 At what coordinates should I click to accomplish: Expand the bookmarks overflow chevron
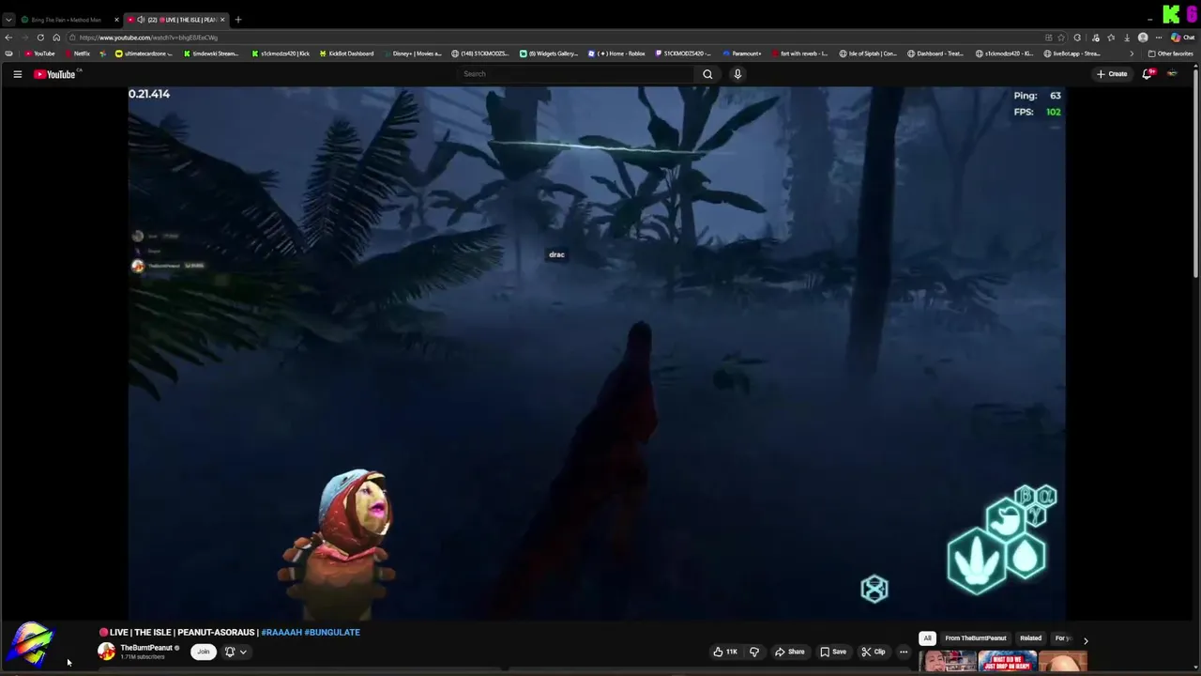(1132, 54)
